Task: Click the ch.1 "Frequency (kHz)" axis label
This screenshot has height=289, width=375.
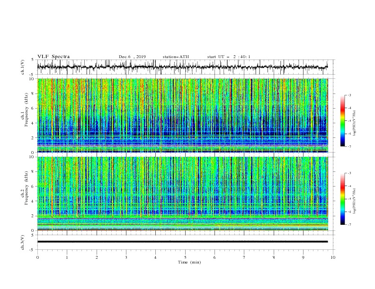Action: pyautogui.click(x=27, y=110)
